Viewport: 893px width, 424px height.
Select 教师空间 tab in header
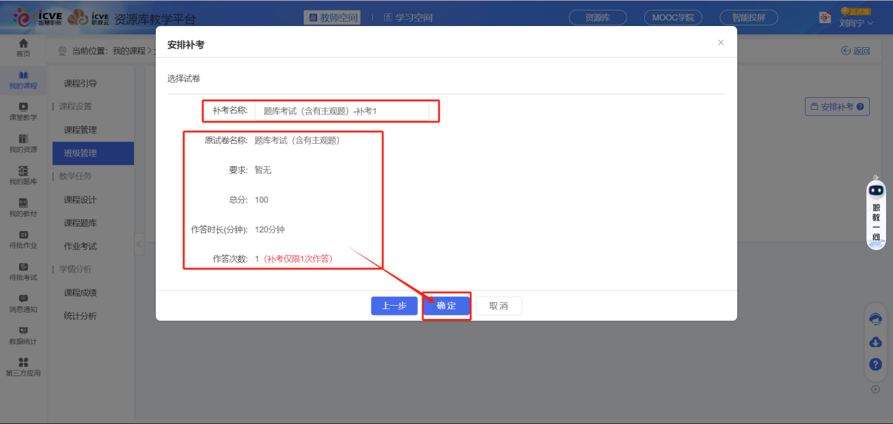332,18
